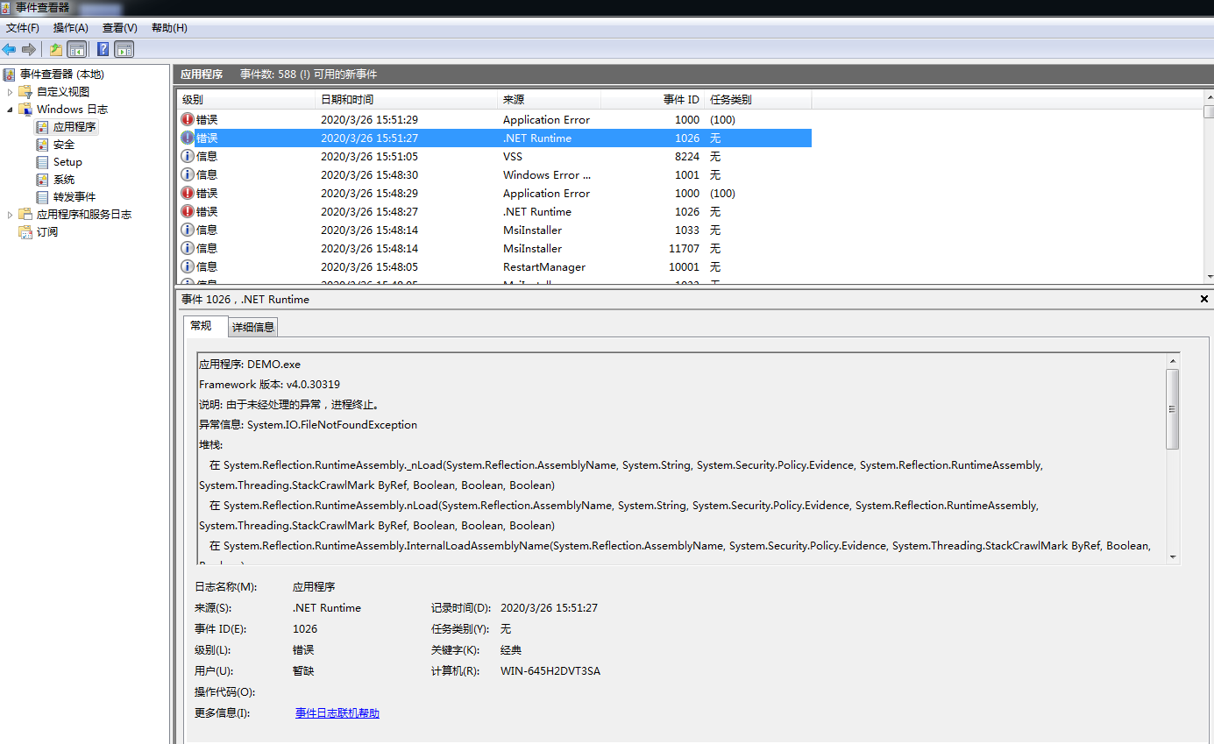Collapse the Windows 日志 tree node
1214x744 pixels.
pyautogui.click(x=10, y=109)
